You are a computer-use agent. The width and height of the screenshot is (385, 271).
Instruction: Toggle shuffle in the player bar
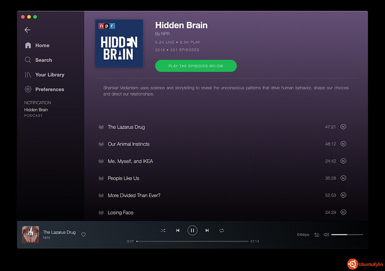163,230
